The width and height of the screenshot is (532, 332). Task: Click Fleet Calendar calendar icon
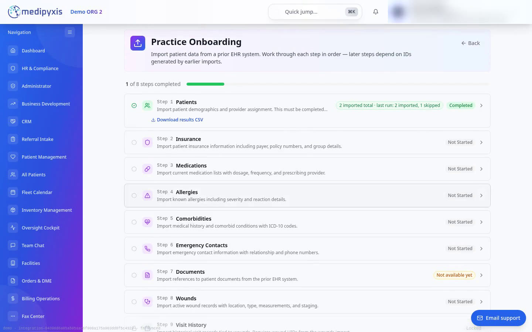pyautogui.click(x=13, y=192)
